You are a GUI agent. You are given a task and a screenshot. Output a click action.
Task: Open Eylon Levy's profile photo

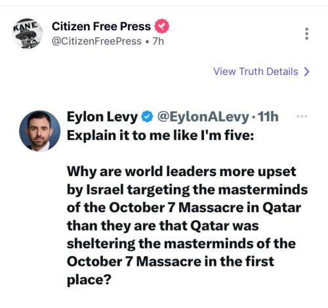pyautogui.click(x=40, y=131)
